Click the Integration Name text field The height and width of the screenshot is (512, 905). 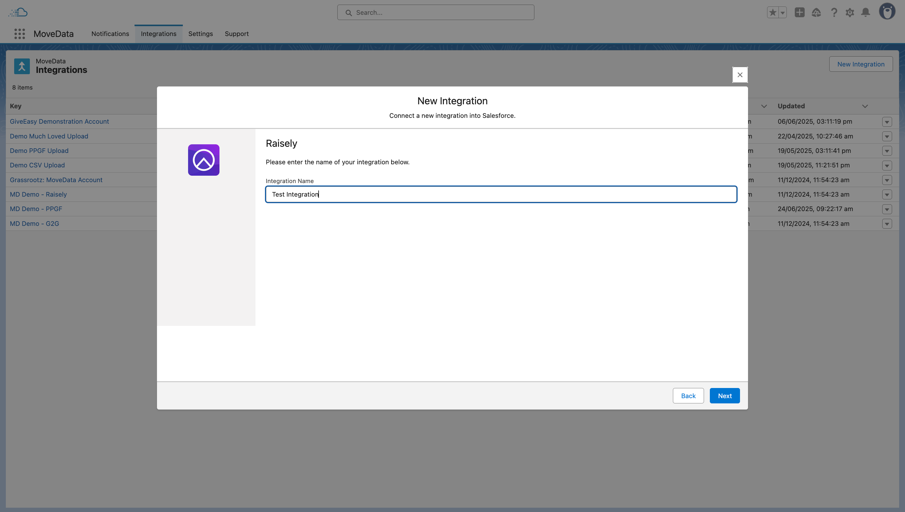click(x=501, y=194)
